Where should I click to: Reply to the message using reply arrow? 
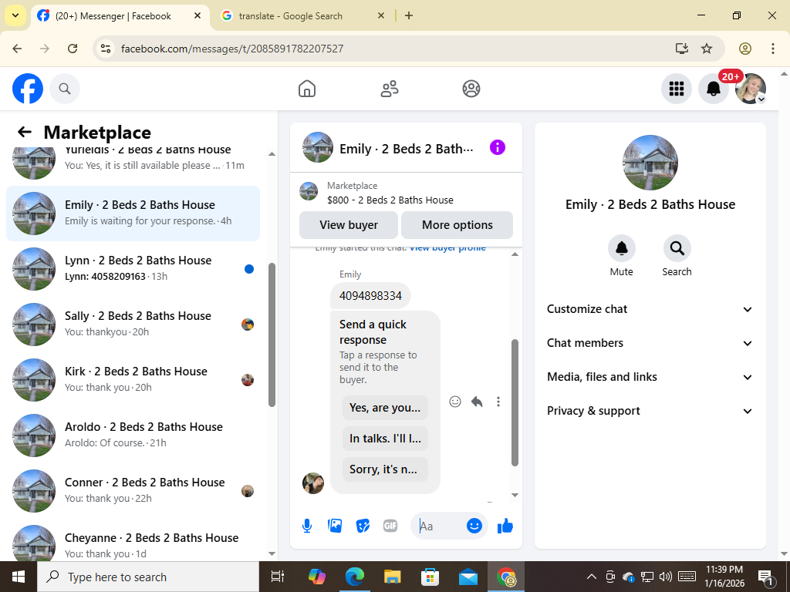(x=477, y=401)
